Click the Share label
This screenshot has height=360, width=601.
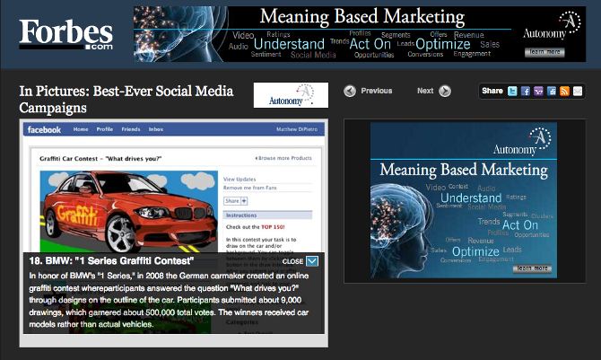(492, 91)
